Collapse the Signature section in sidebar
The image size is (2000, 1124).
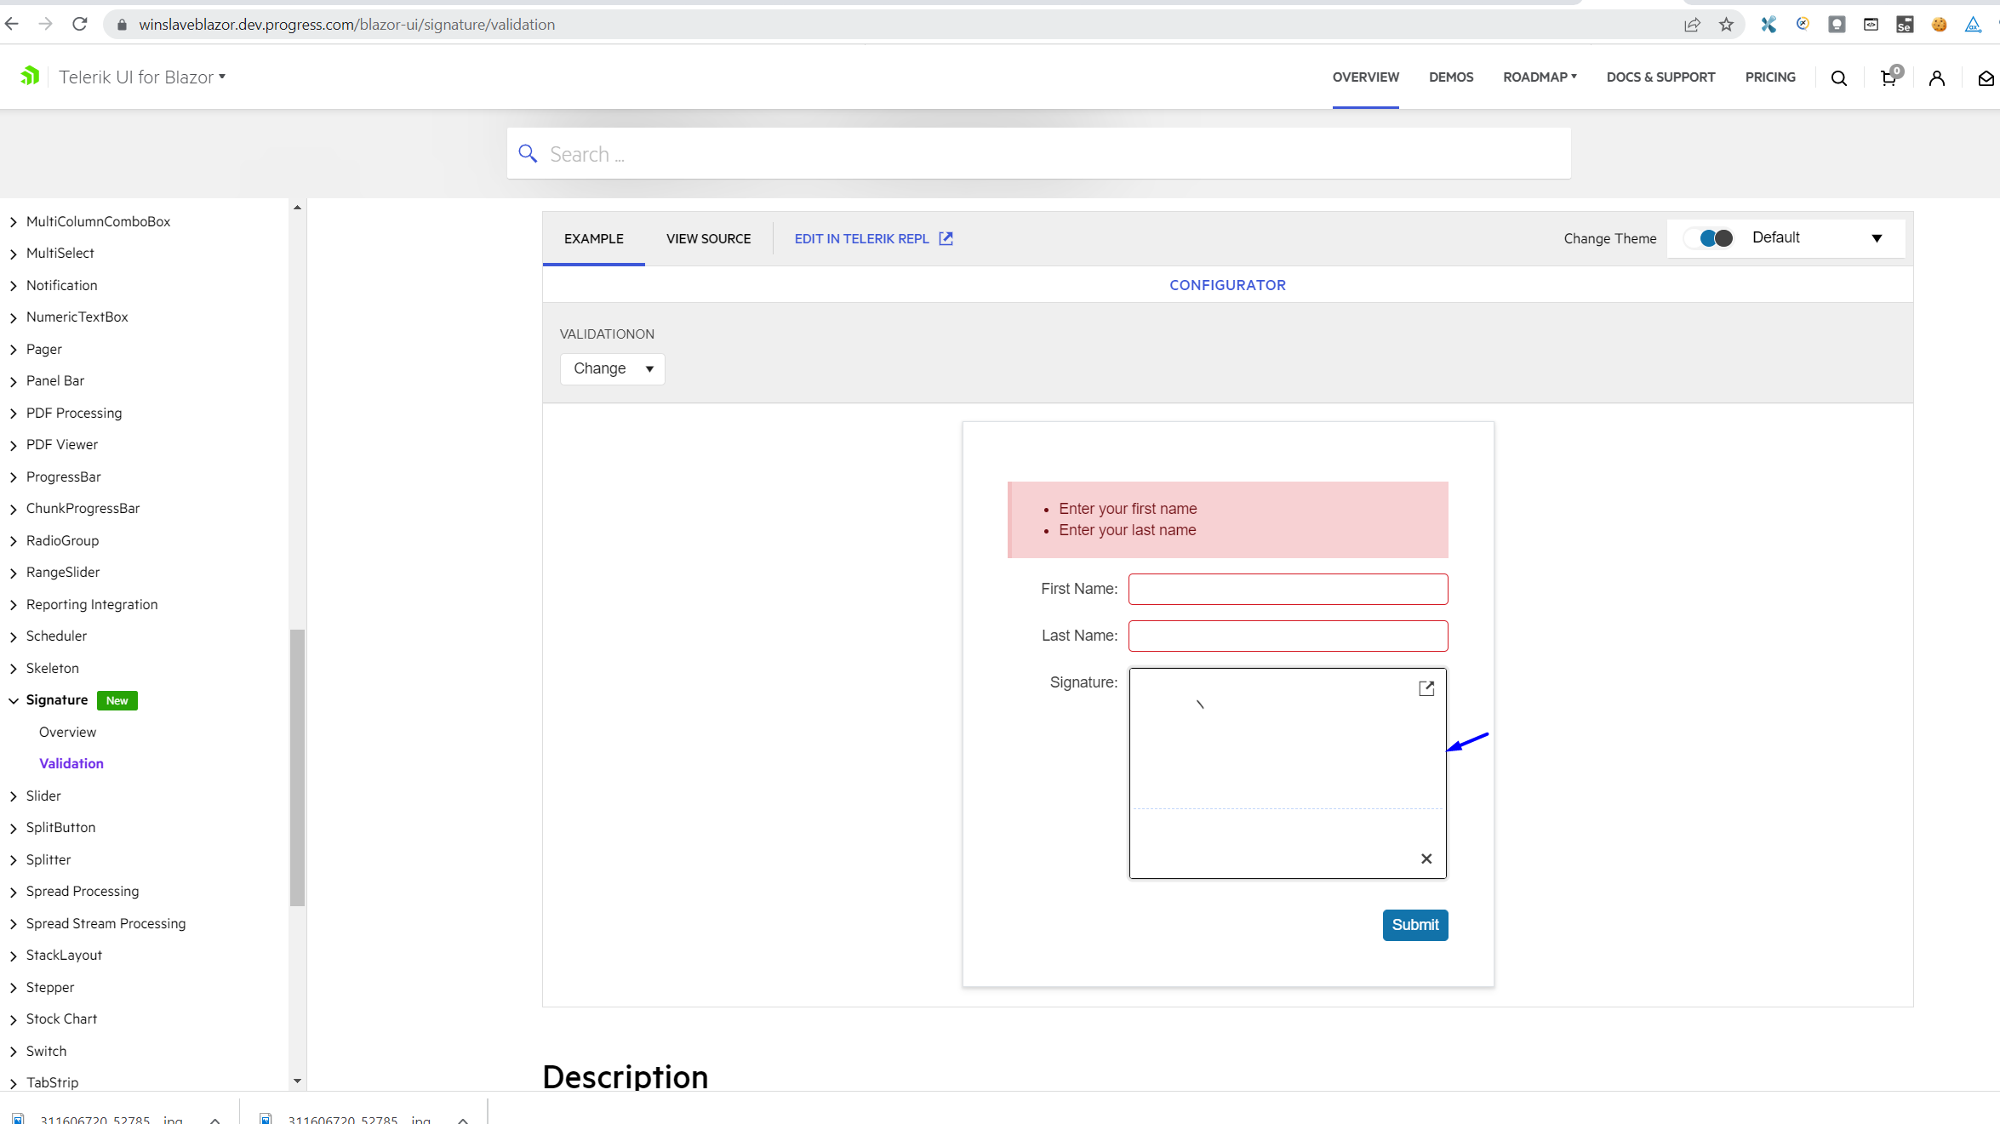point(12,699)
